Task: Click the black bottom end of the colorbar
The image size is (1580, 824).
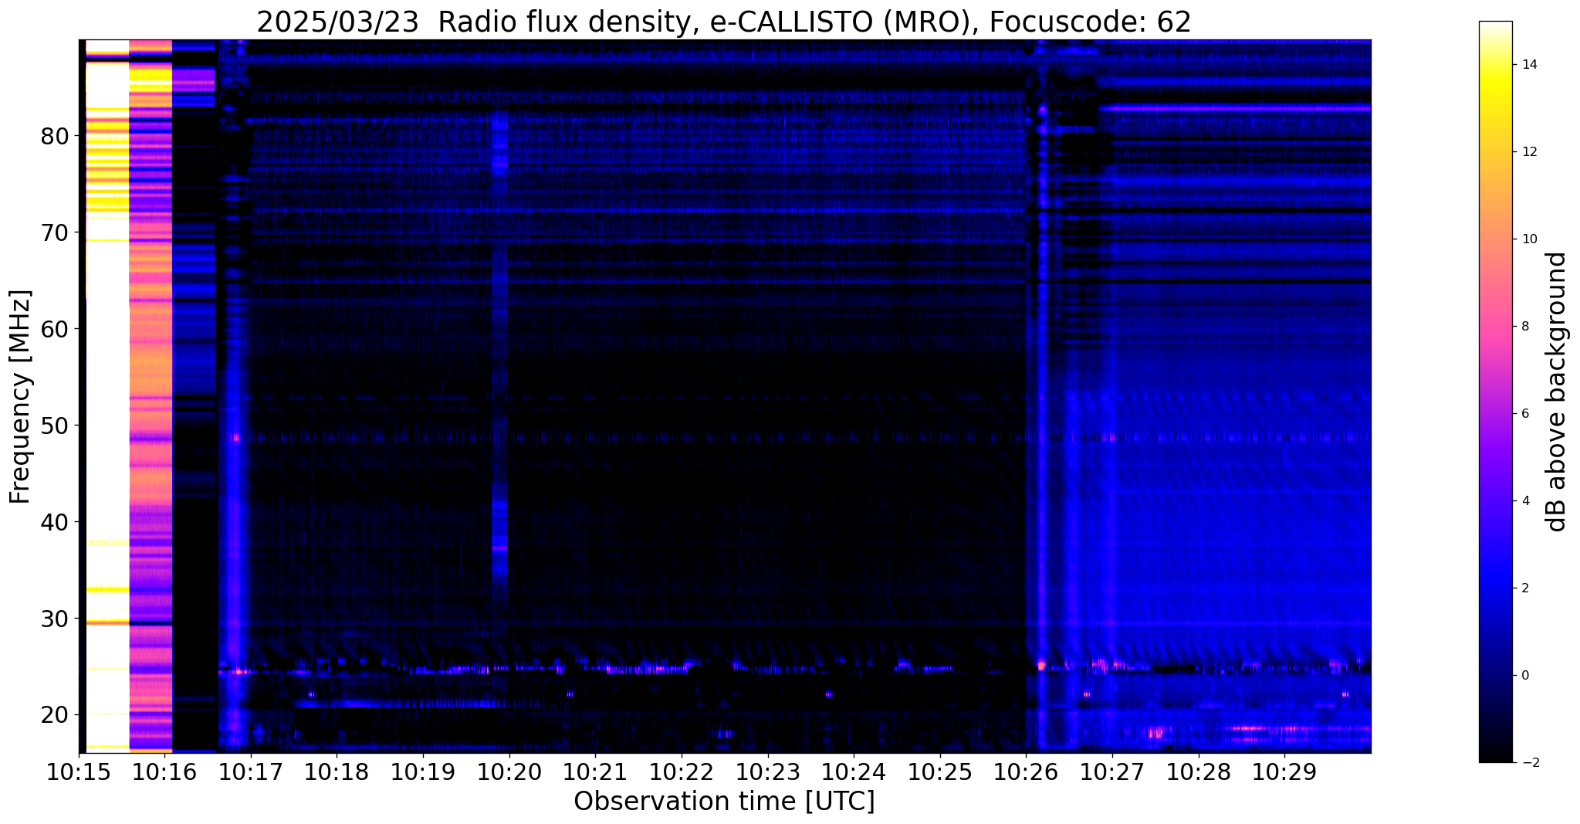Action: 1495,749
